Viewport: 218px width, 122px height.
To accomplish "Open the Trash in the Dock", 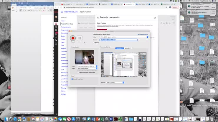I will (212, 119).
